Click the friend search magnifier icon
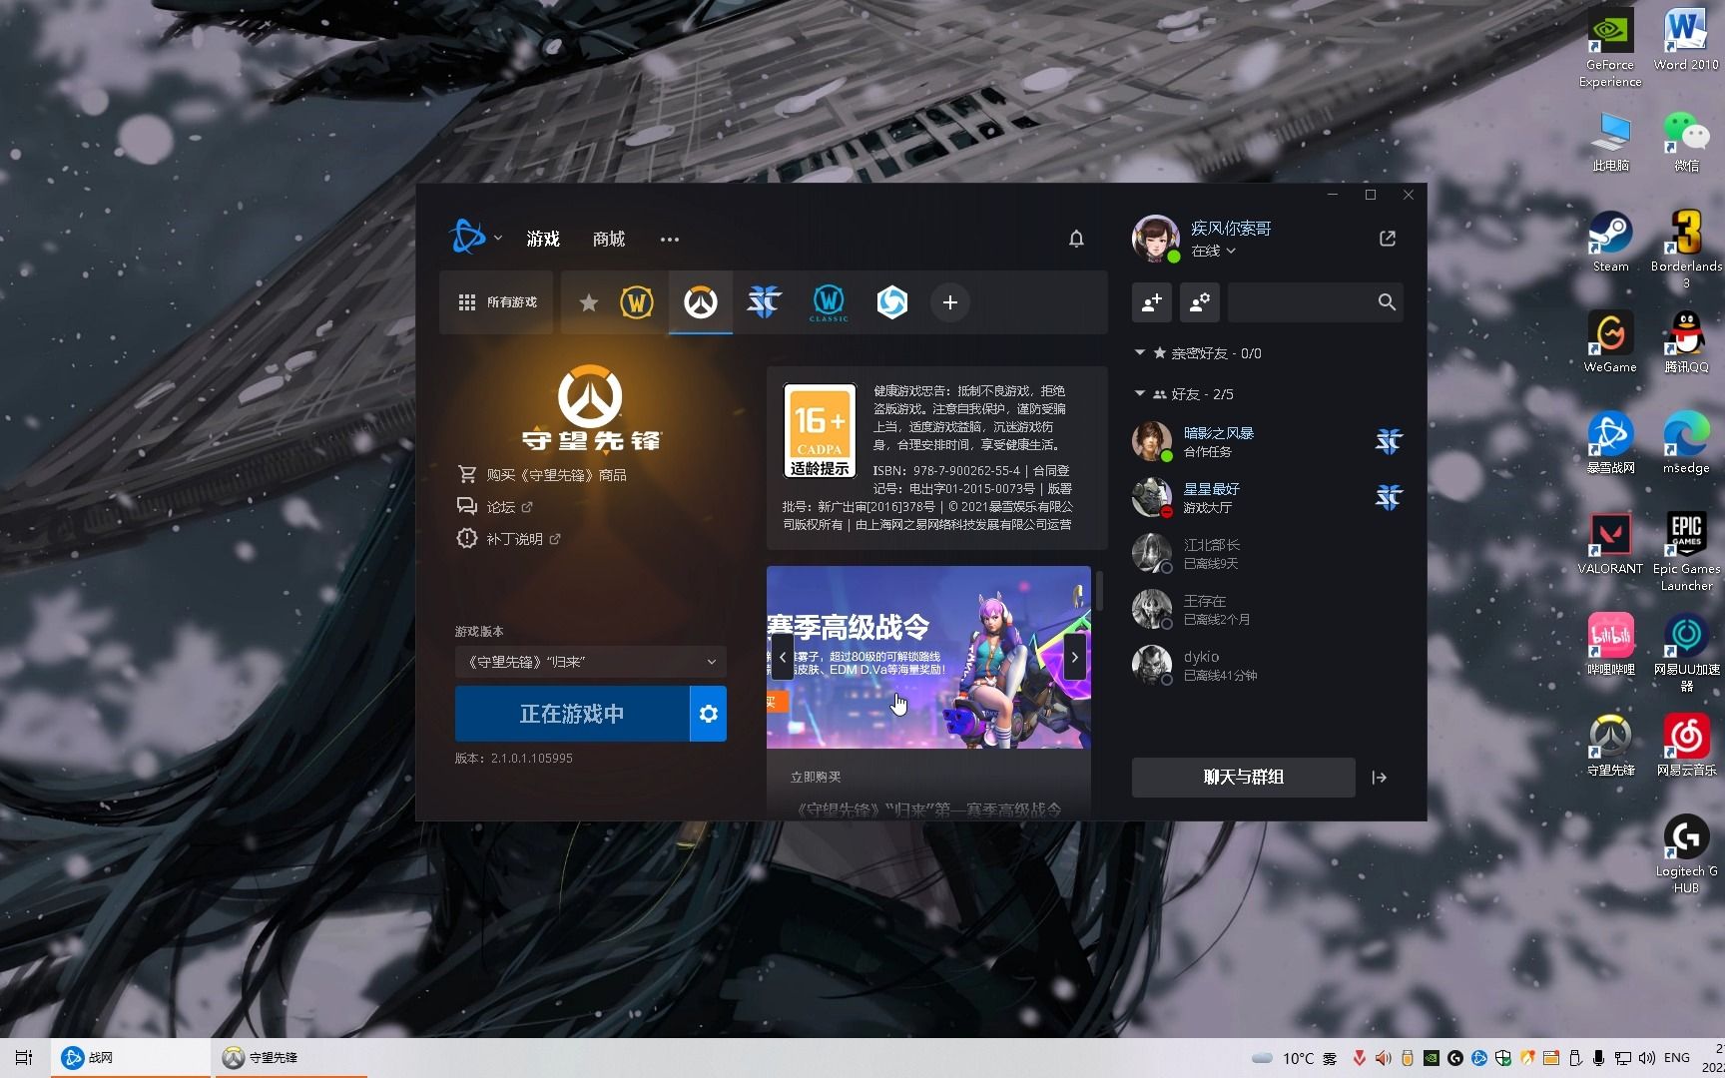 (x=1387, y=301)
